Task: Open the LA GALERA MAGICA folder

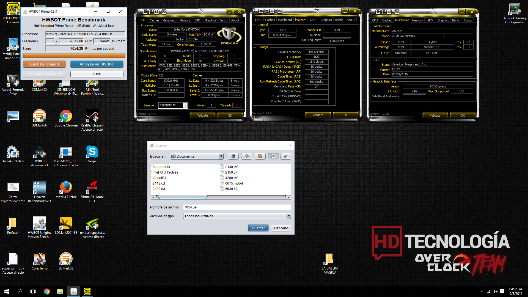Action: point(330,264)
